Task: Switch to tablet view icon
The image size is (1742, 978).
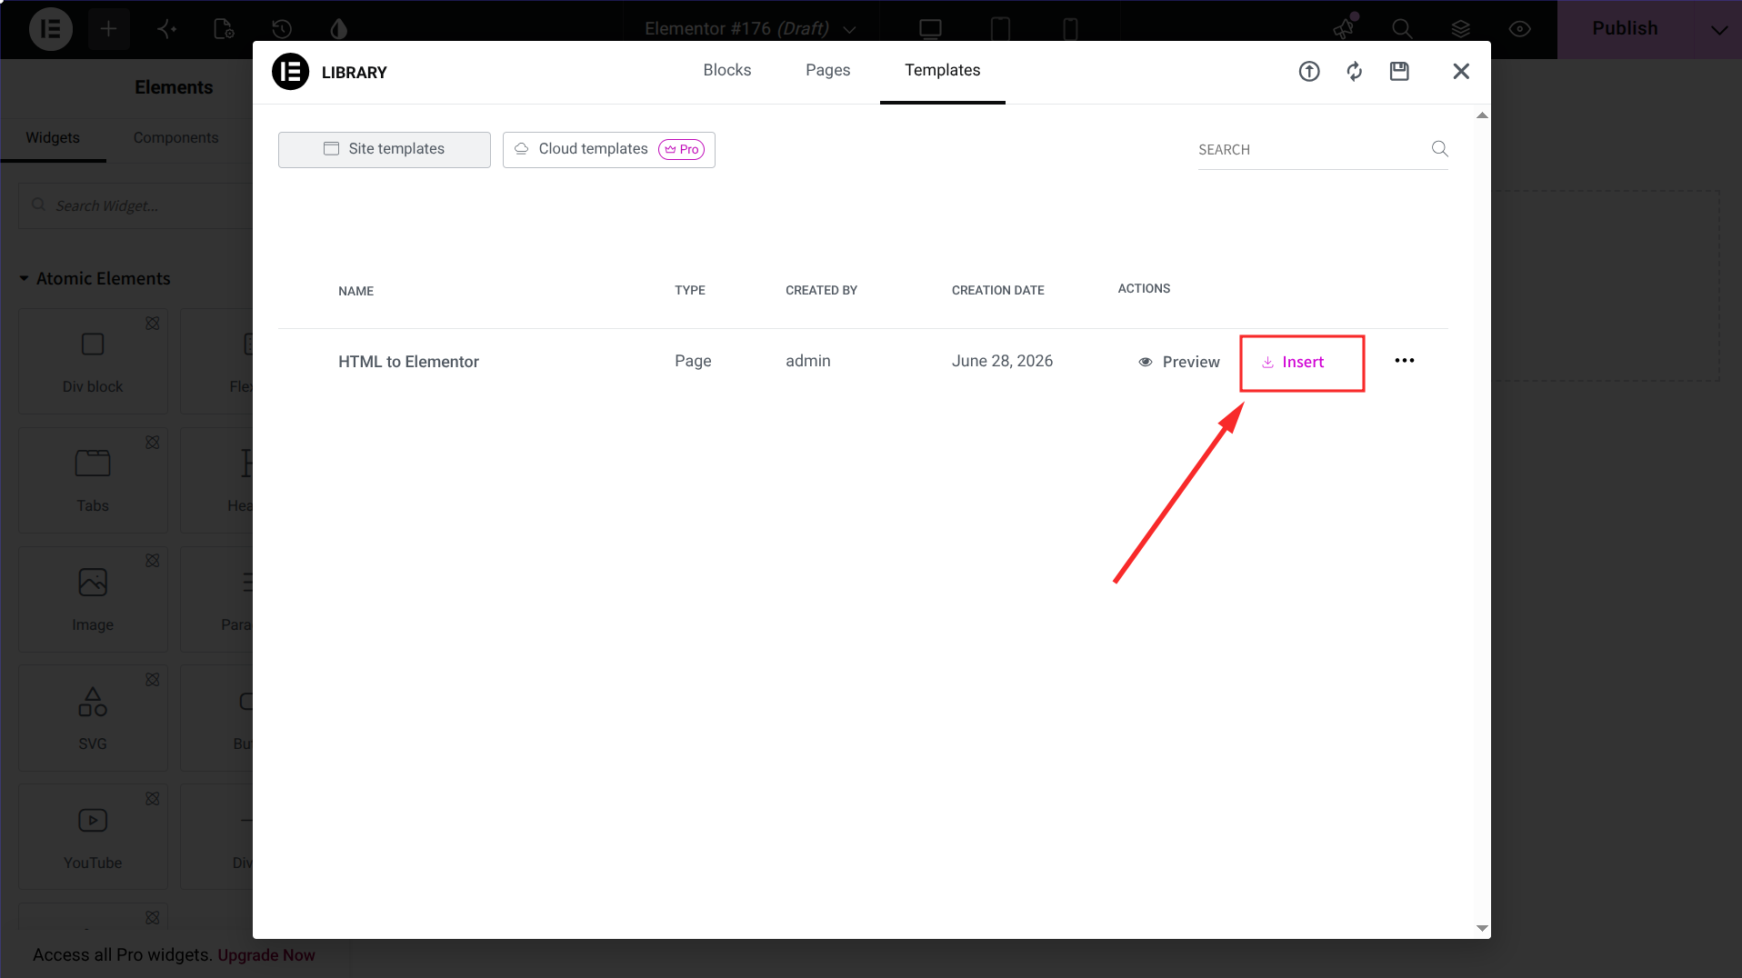Action: pos(1000,29)
